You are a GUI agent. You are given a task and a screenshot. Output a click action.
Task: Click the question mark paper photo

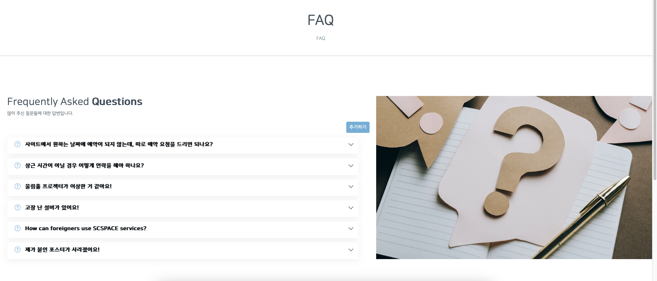pos(514,177)
